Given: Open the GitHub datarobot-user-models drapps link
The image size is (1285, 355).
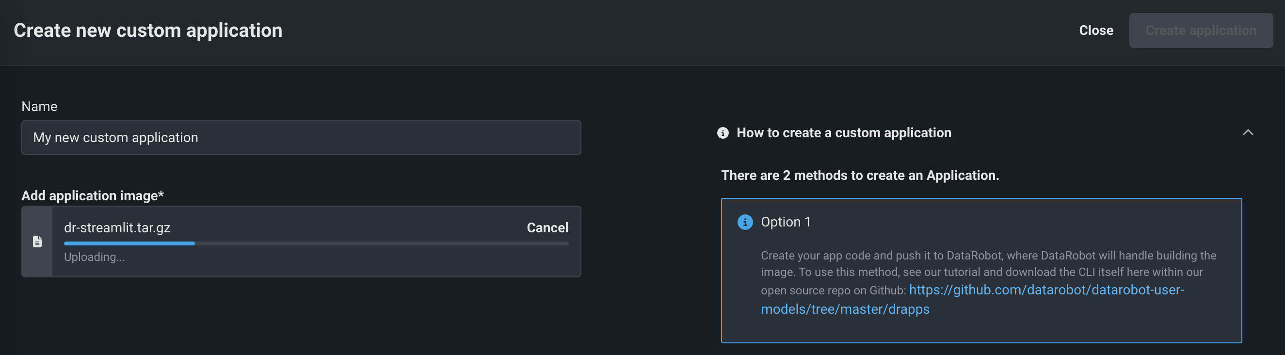Looking at the screenshot, I should pyautogui.click(x=1045, y=290).
